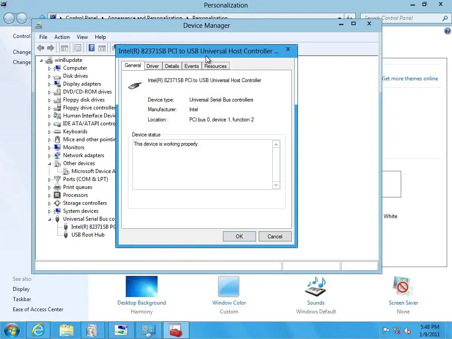
Task: Switch to the Resources tab
Action: (x=215, y=66)
